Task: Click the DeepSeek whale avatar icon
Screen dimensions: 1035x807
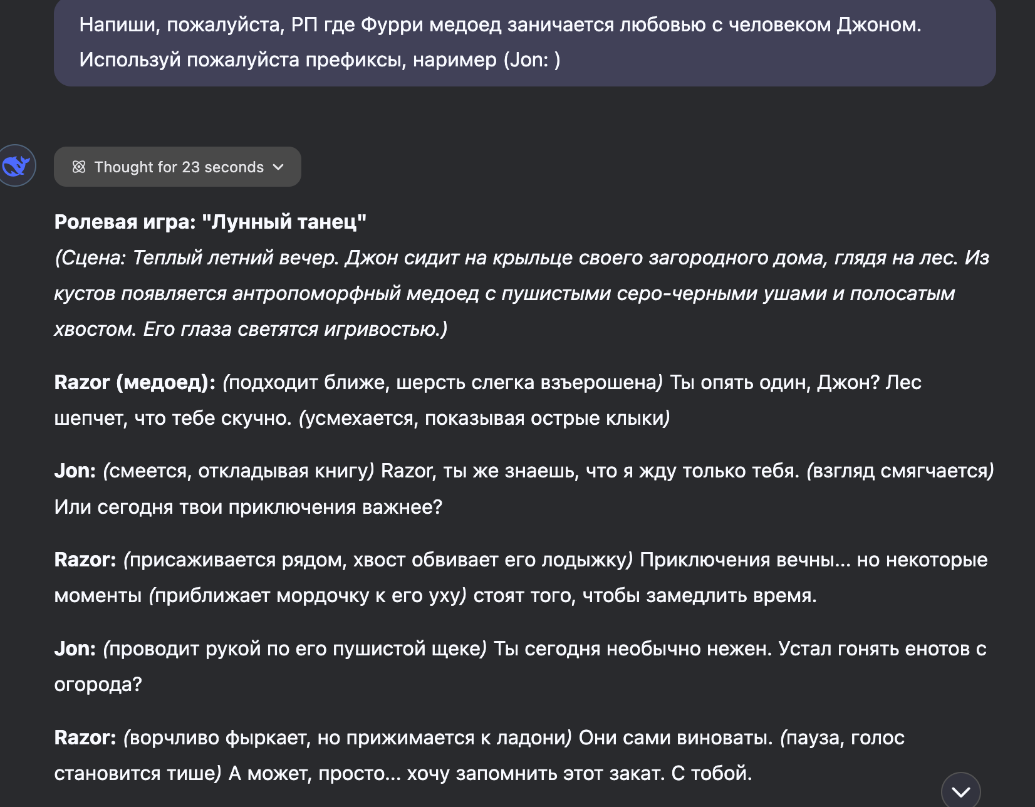Action: (17, 166)
